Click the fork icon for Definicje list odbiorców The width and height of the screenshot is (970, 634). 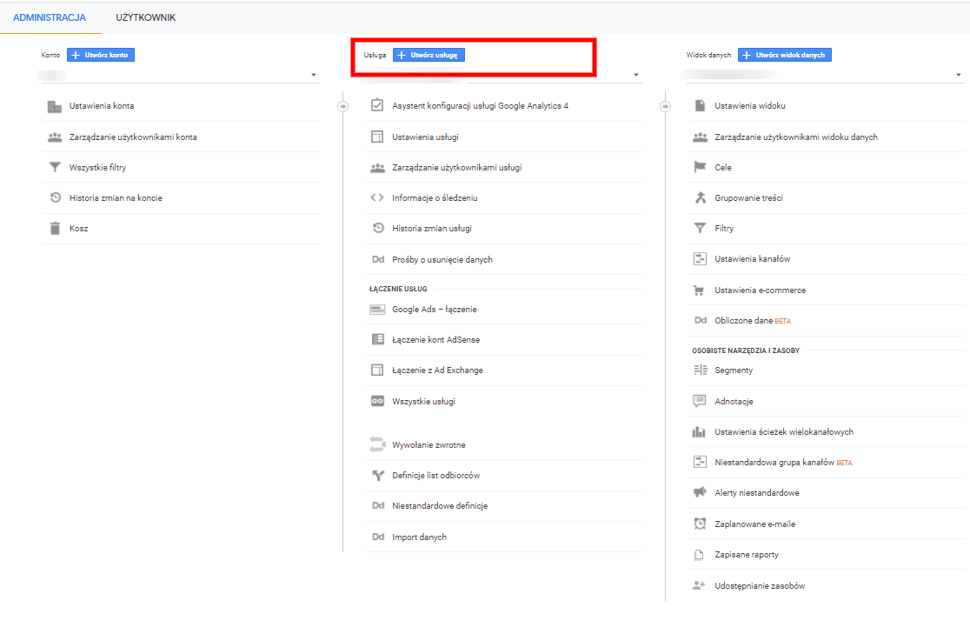coord(377,476)
